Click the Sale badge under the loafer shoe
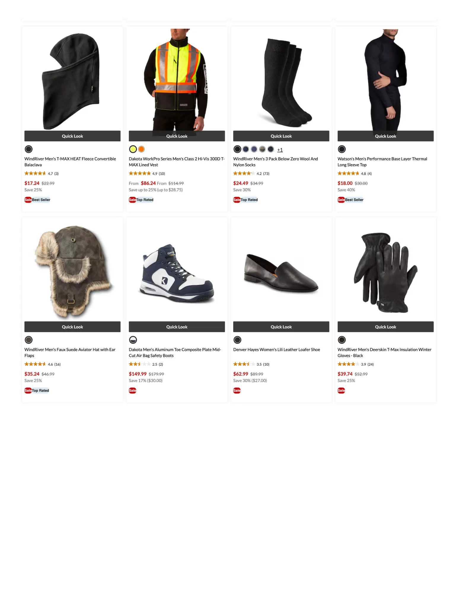The height and width of the screenshot is (594, 458). [x=237, y=391]
